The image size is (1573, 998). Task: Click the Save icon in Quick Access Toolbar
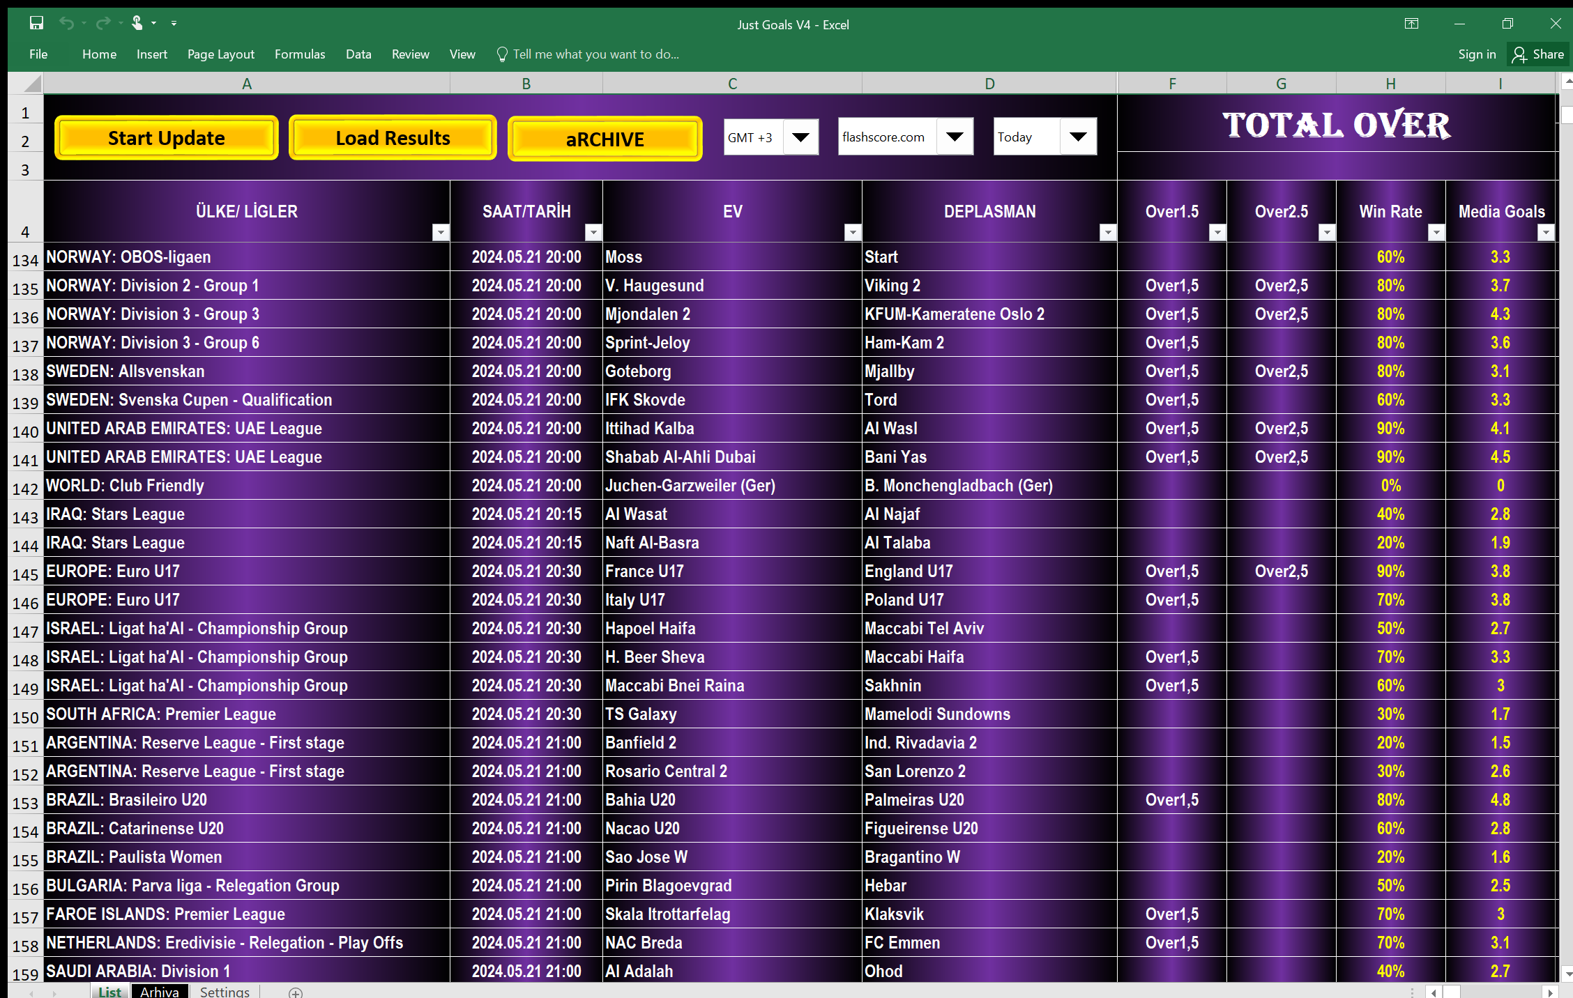click(x=36, y=23)
